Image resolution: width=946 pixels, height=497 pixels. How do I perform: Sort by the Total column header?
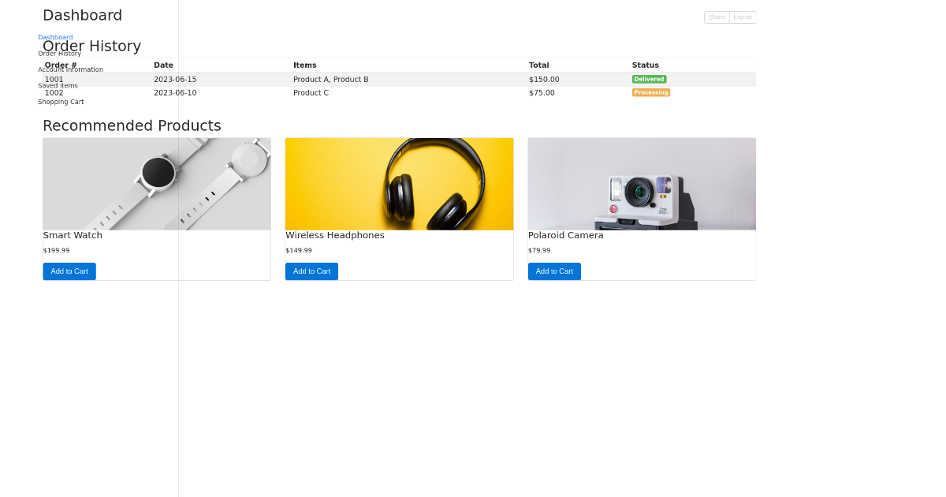(x=538, y=65)
